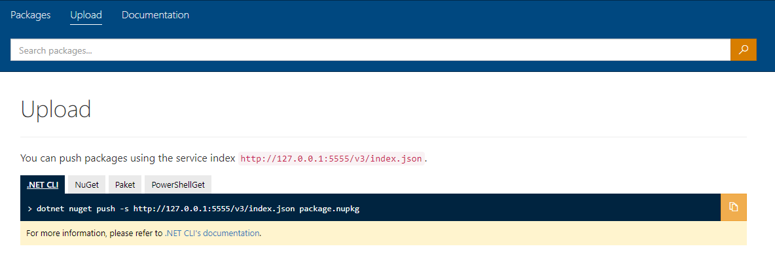Switch to the PowerShellGet tab
The height and width of the screenshot is (259, 775).
point(178,185)
